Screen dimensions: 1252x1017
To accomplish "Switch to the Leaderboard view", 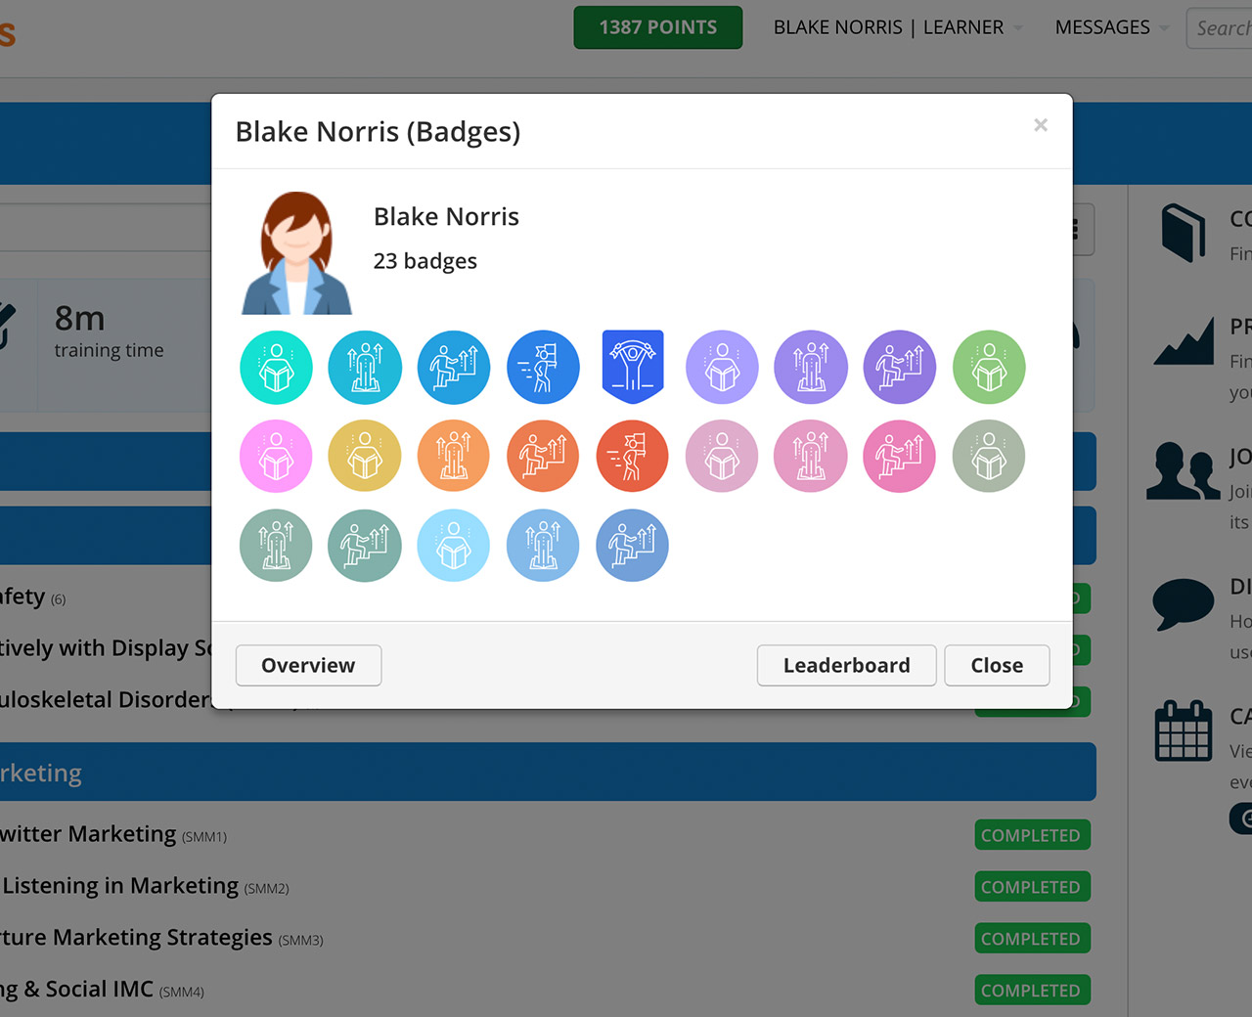I will [x=846, y=665].
